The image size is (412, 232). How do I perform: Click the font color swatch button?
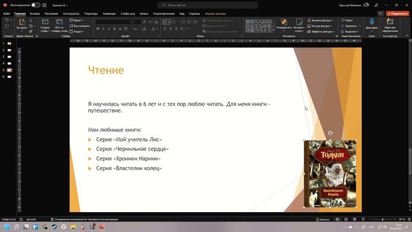pos(153,28)
